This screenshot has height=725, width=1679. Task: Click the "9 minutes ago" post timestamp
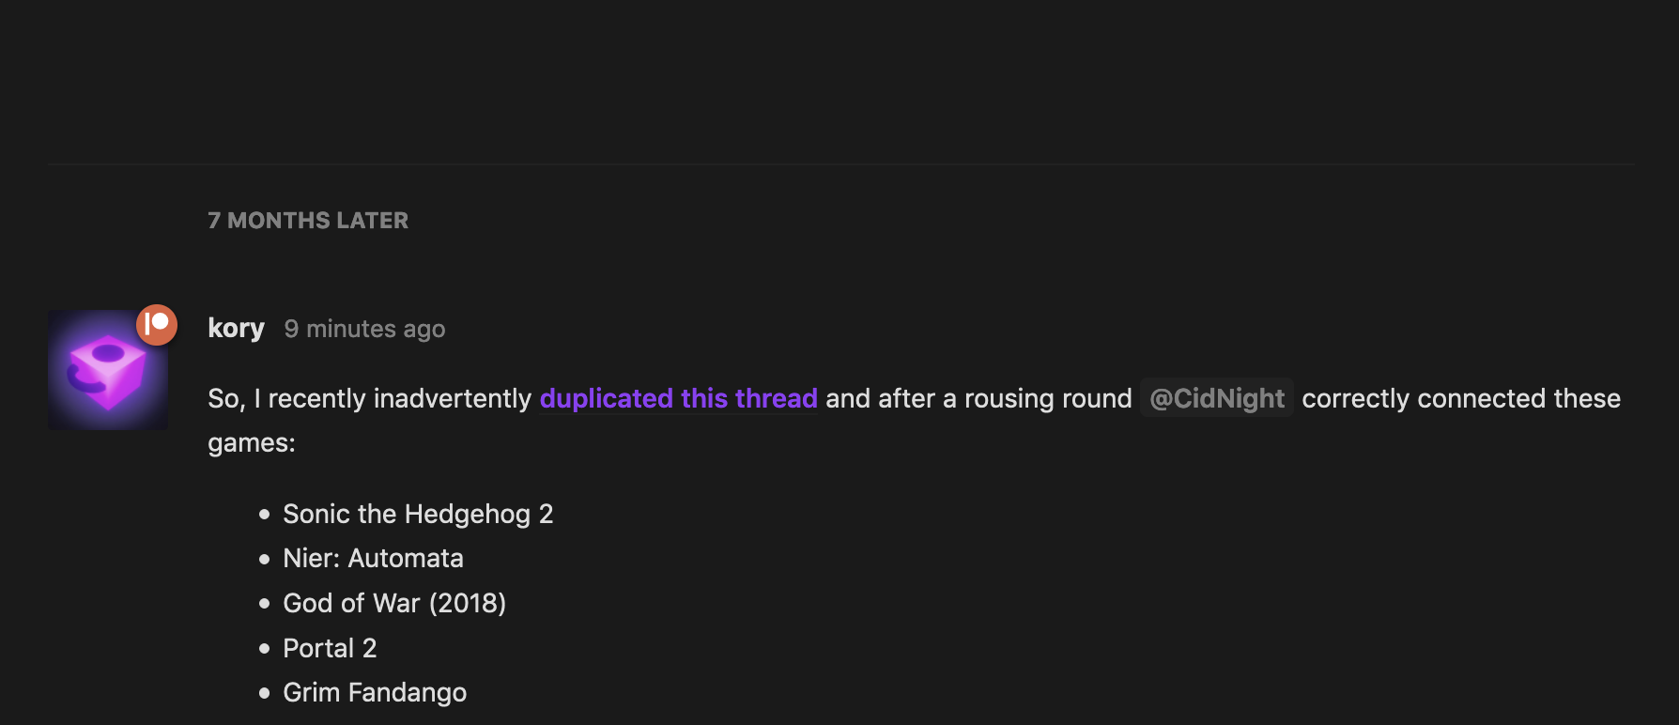(x=364, y=329)
